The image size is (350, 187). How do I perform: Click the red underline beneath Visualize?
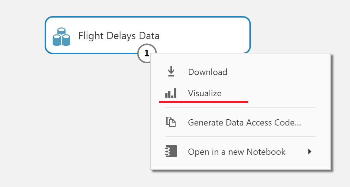204,101
